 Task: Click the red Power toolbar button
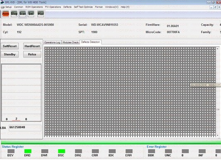click(x=6, y=14)
